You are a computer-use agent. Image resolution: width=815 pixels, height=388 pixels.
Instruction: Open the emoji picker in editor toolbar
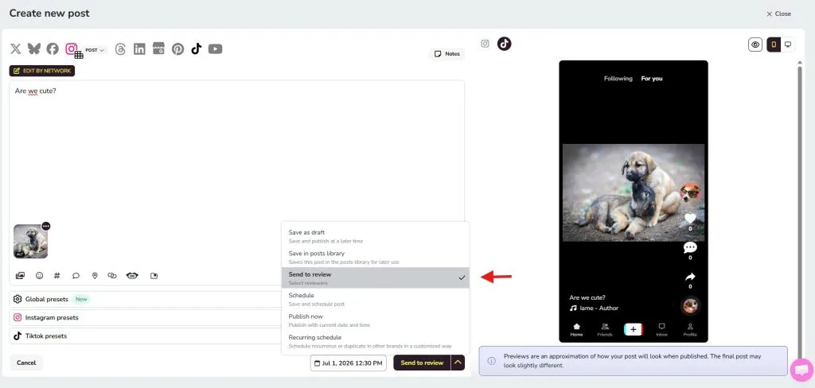click(39, 276)
